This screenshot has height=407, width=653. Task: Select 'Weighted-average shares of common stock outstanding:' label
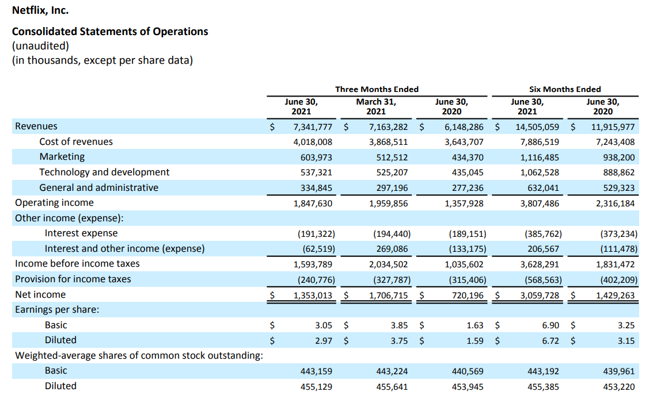click(139, 355)
